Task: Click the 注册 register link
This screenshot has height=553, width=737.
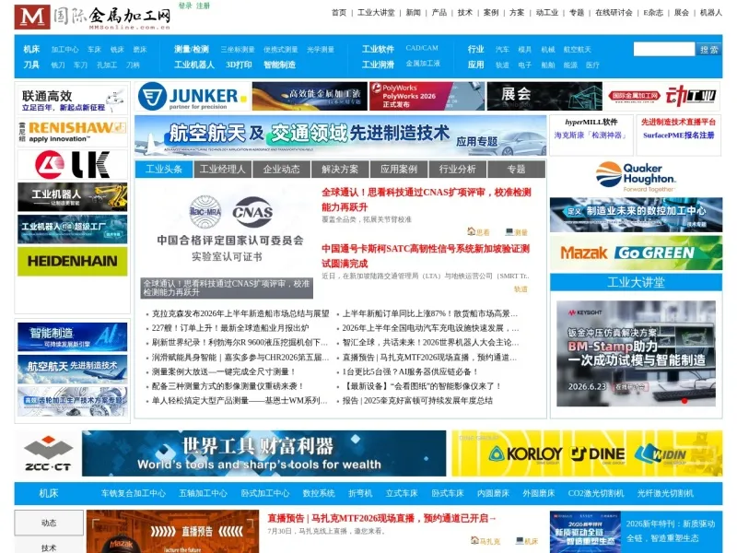Action: pos(203,6)
